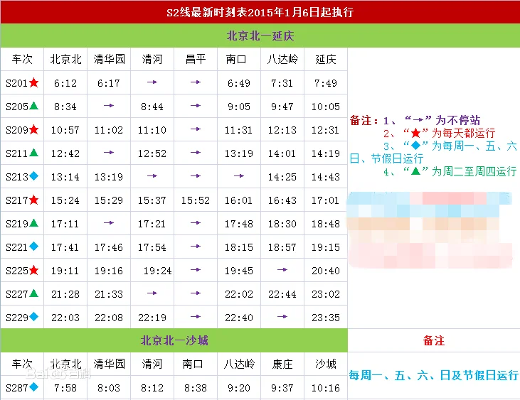Click the red star in legend note 2
The height and width of the screenshot is (400, 520).
coord(415,133)
